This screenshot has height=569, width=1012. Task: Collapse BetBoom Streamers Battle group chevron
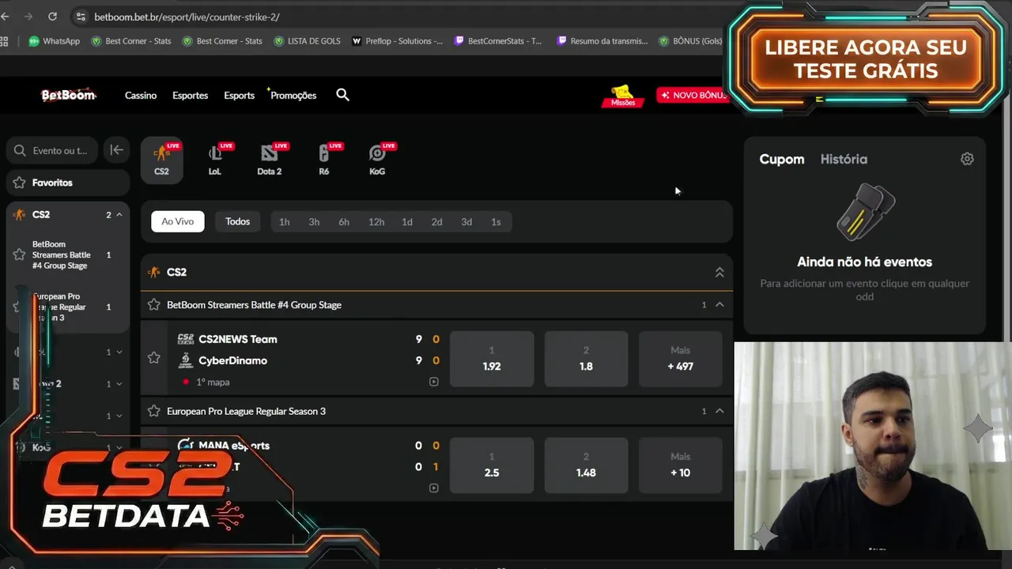click(x=719, y=304)
